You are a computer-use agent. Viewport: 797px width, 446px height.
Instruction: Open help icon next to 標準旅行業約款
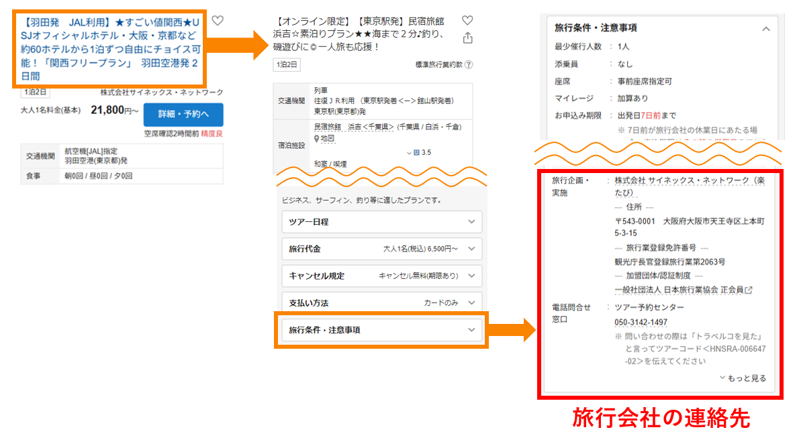(469, 65)
